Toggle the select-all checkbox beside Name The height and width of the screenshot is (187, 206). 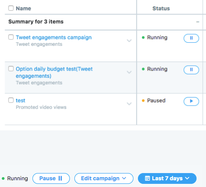(x=11, y=8)
